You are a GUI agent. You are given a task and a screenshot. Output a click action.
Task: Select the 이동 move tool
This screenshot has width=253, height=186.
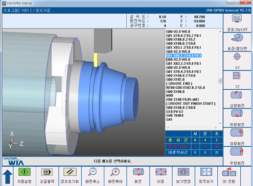pyautogui.click(x=160, y=172)
